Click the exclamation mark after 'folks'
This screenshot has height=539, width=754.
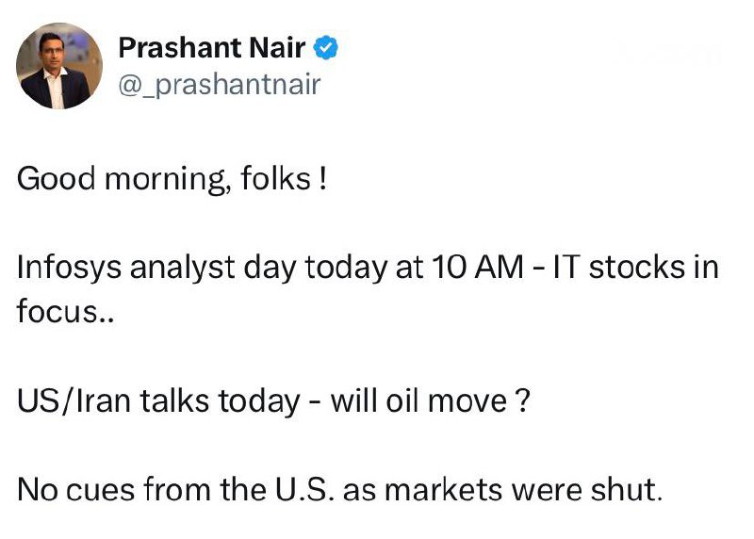click(x=323, y=179)
